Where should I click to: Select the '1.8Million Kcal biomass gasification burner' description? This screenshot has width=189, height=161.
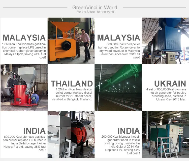pos(24,51)
